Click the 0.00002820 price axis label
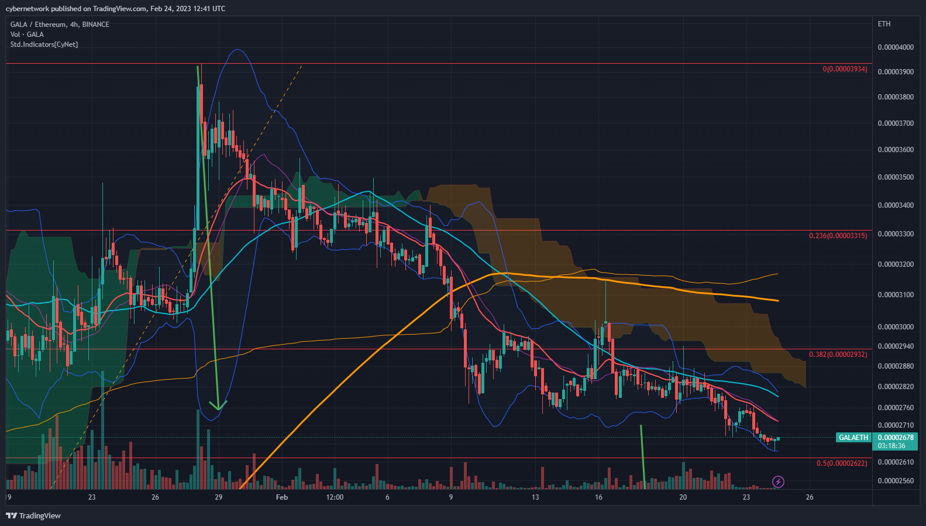Viewport: 926px width, 526px height. click(896, 387)
